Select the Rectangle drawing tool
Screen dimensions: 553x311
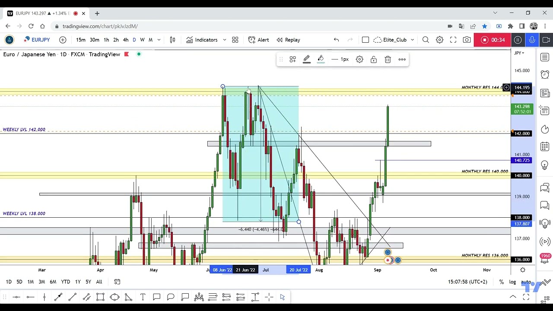point(100,297)
